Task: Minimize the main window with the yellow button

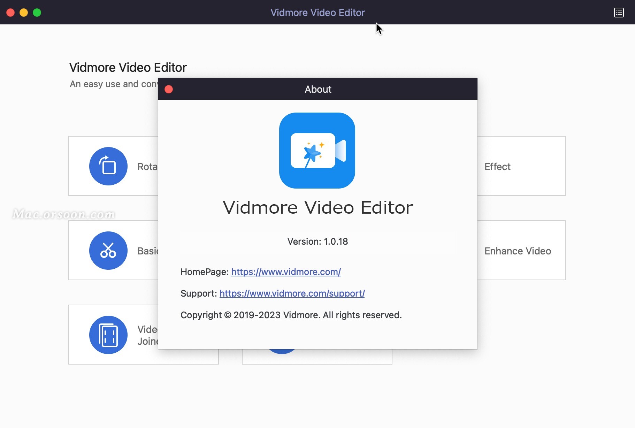Action: [24, 12]
